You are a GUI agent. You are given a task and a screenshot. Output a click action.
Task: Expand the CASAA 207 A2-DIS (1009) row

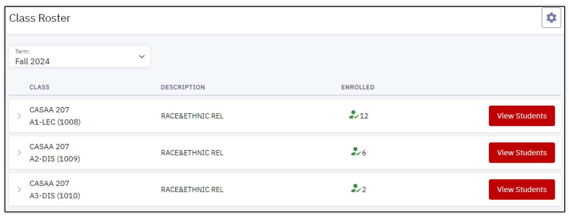(x=19, y=153)
